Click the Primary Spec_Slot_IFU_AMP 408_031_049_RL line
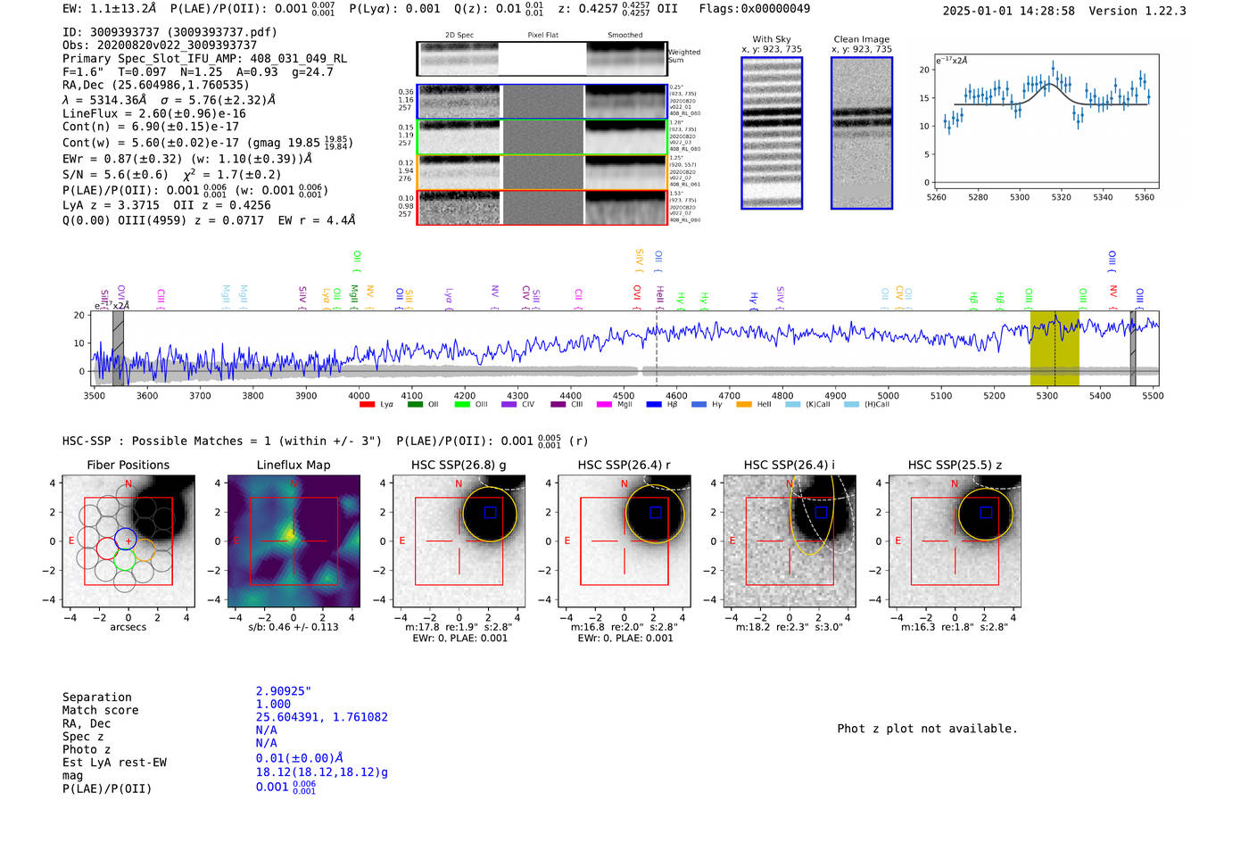Image resolution: width=1249 pixels, height=850 pixels. [205, 58]
